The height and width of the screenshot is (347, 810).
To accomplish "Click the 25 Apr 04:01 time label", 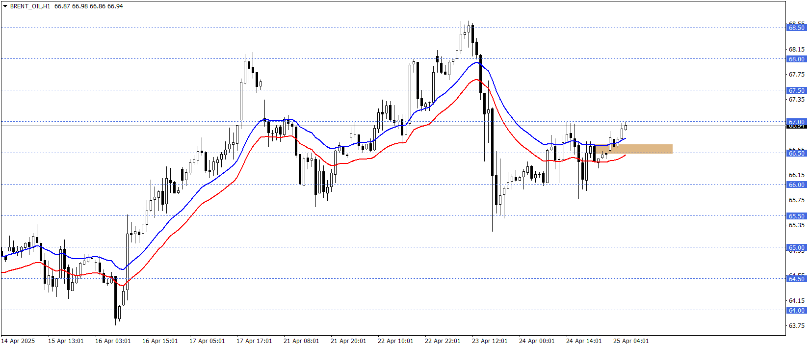I will point(631,341).
